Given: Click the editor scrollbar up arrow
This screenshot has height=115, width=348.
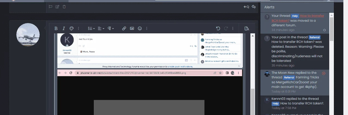Looking at the screenshot, I should (x=253, y=36).
